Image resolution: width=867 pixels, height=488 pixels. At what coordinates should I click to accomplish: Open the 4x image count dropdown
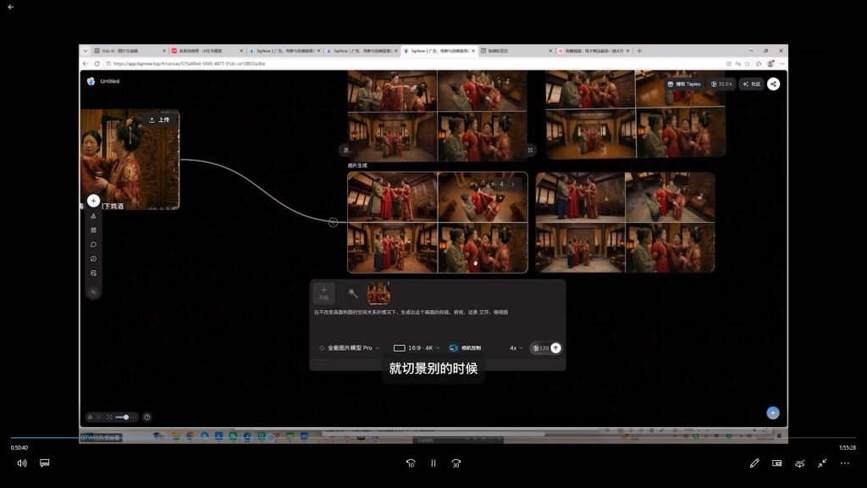(516, 348)
